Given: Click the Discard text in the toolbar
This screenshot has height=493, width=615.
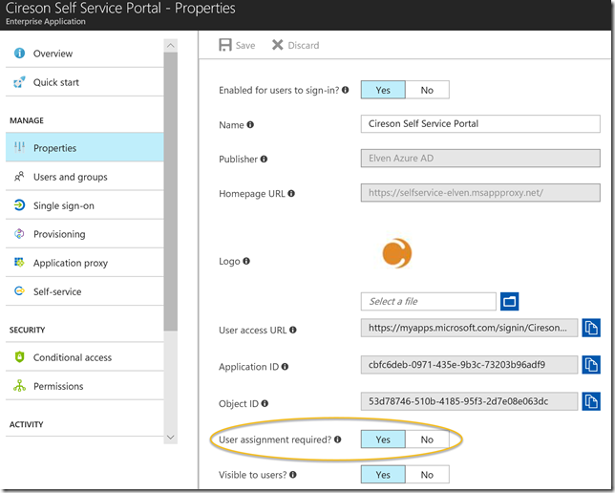Looking at the screenshot, I should pyautogui.click(x=303, y=45).
